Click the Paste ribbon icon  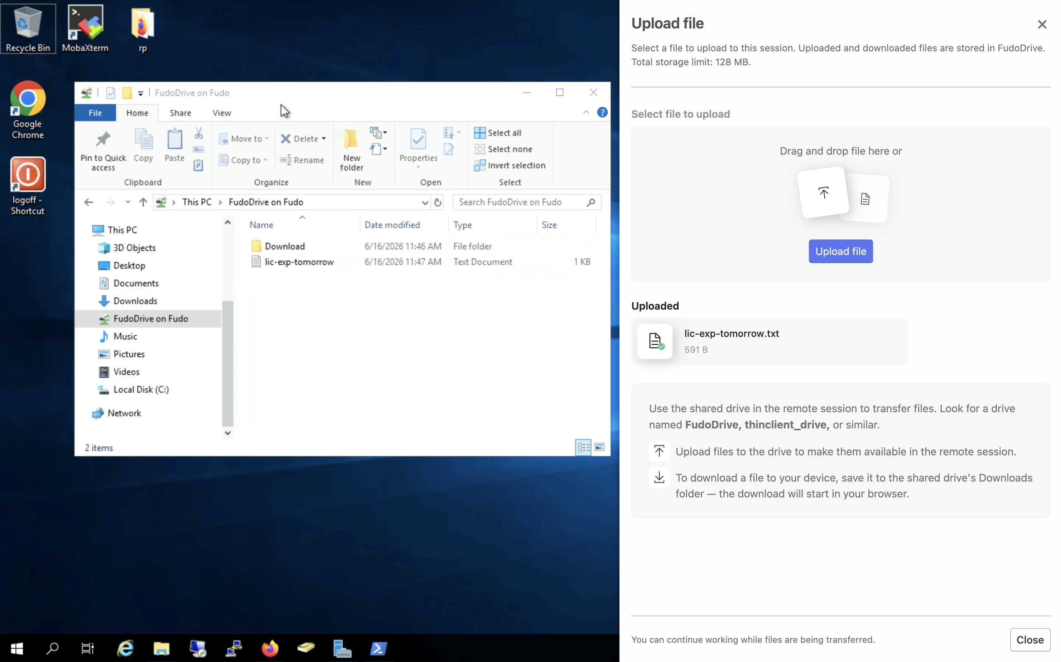coord(174,146)
